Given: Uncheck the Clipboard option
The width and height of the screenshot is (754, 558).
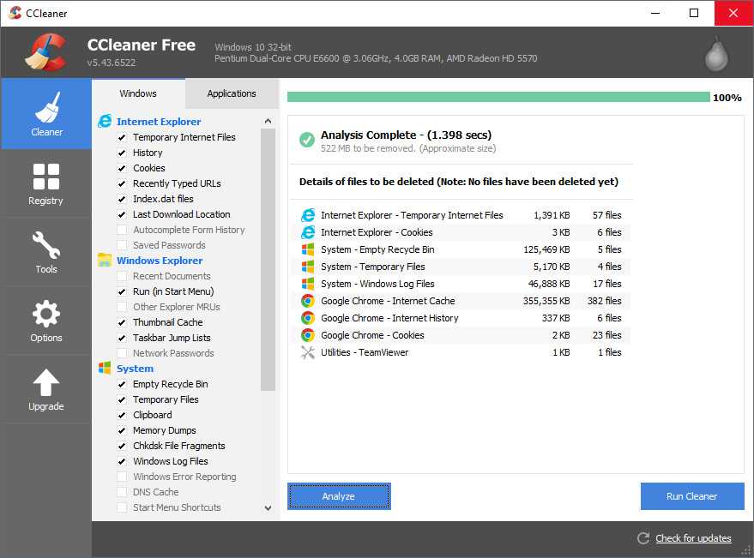Looking at the screenshot, I should point(122,415).
